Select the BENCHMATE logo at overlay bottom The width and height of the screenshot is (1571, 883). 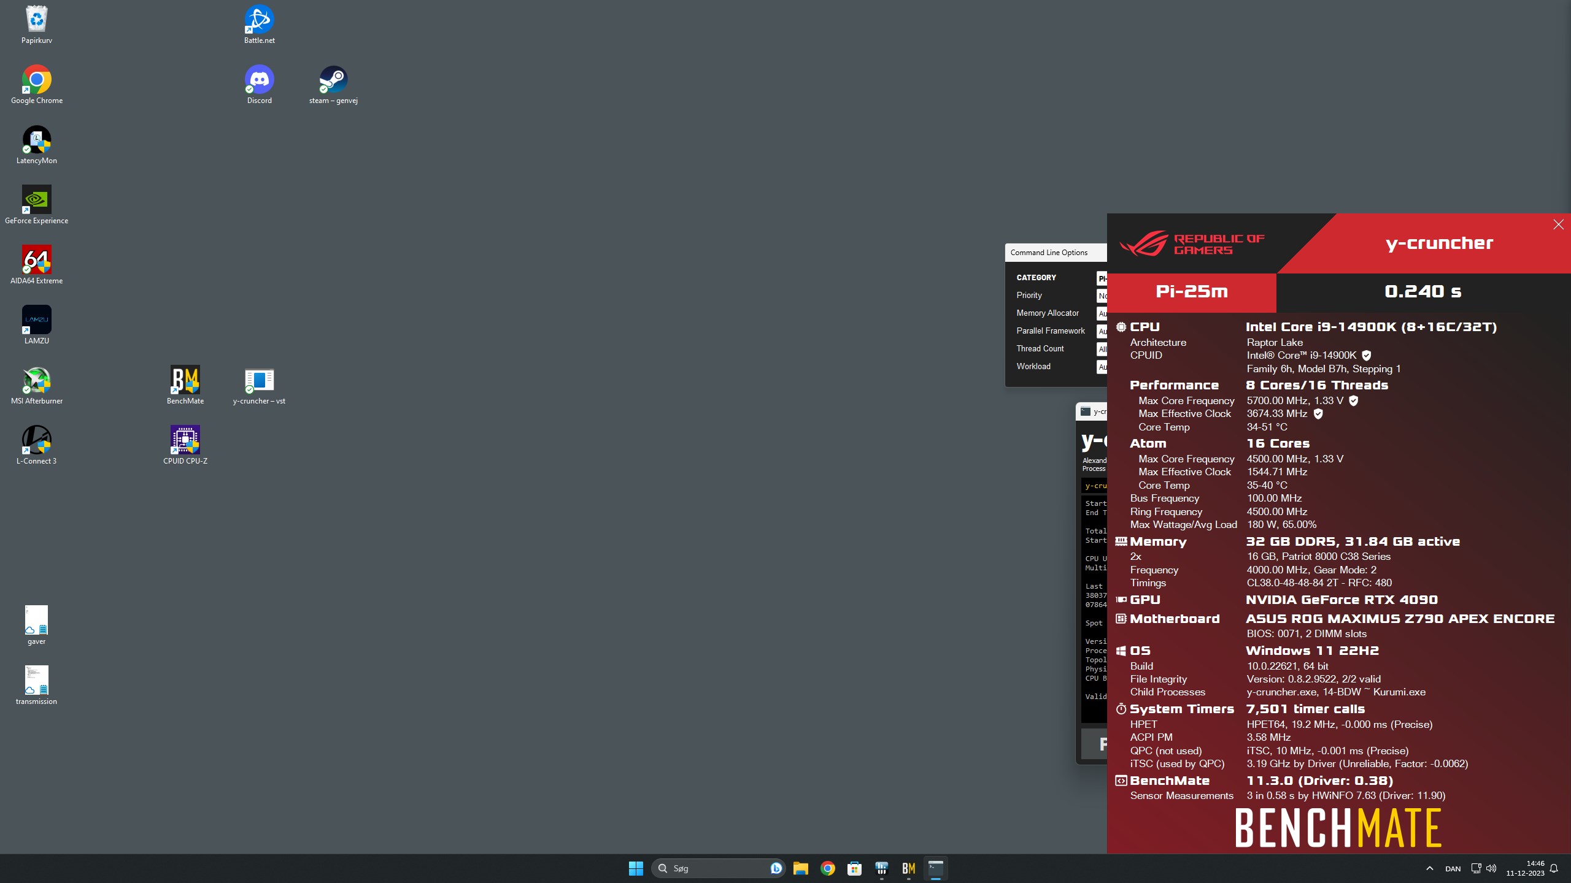(x=1338, y=828)
